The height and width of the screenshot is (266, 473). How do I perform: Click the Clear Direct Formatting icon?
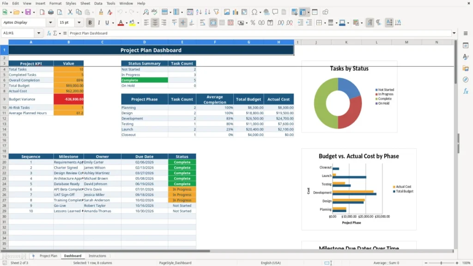pyautogui.click(x=110, y=12)
